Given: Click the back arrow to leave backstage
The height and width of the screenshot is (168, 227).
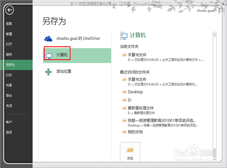Looking at the screenshot, I should coord(10,10).
